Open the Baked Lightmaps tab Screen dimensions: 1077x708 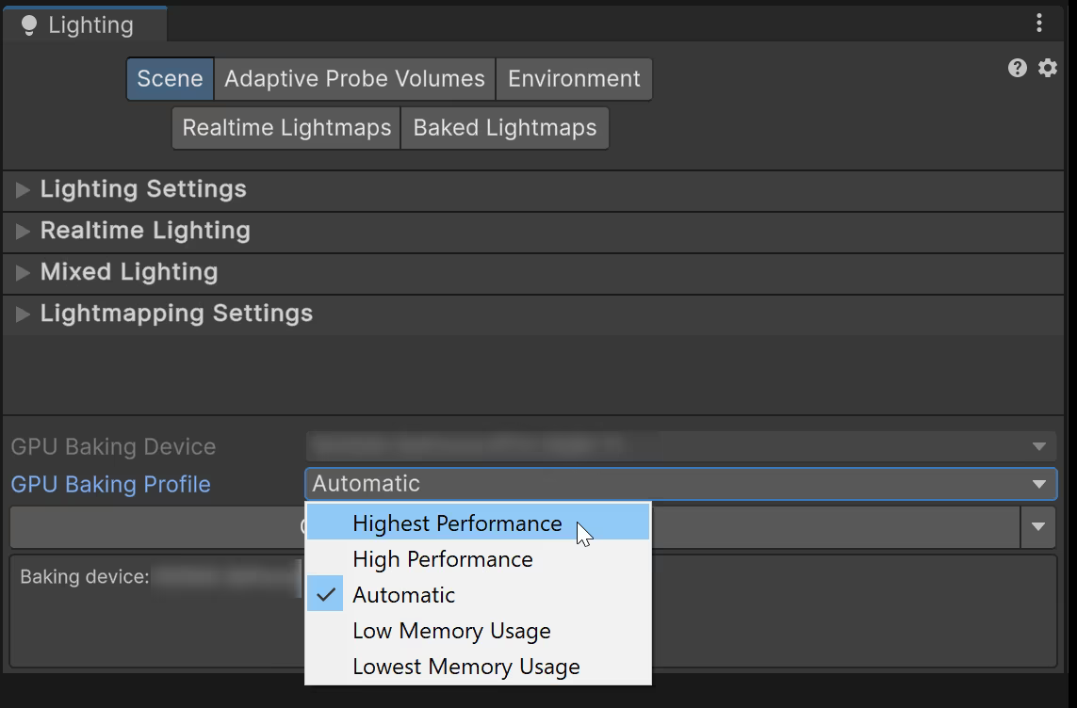(x=505, y=128)
